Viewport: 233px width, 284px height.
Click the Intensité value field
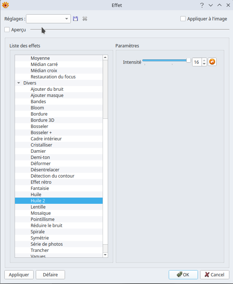click(x=196, y=62)
